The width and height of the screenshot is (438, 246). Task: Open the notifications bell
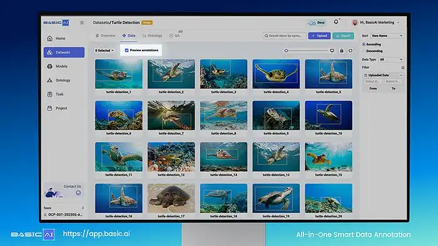pos(336,22)
